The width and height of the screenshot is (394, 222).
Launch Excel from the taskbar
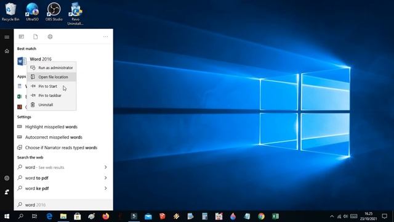point(275,216)
